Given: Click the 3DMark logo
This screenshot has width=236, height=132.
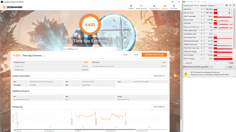Looking at the screenshot, I should (x=12, y=7).
